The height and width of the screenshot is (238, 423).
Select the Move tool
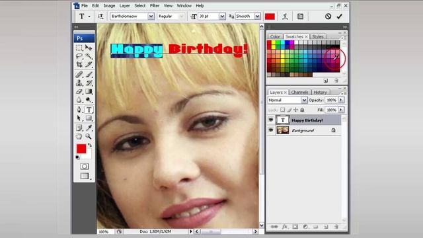[x=89, y=48]
